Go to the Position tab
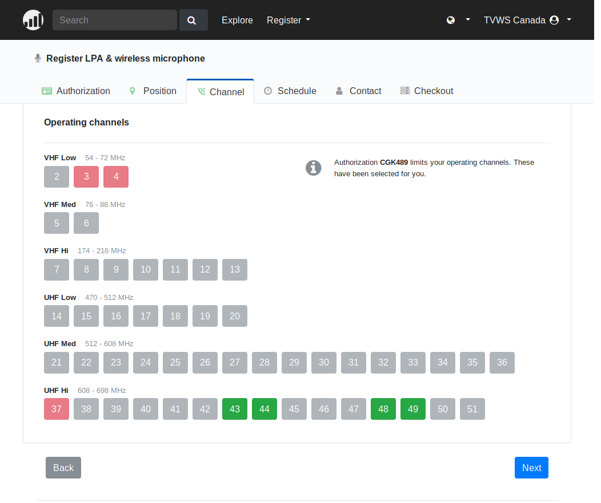Screen dimensions: 601x503 coord(153,91)
